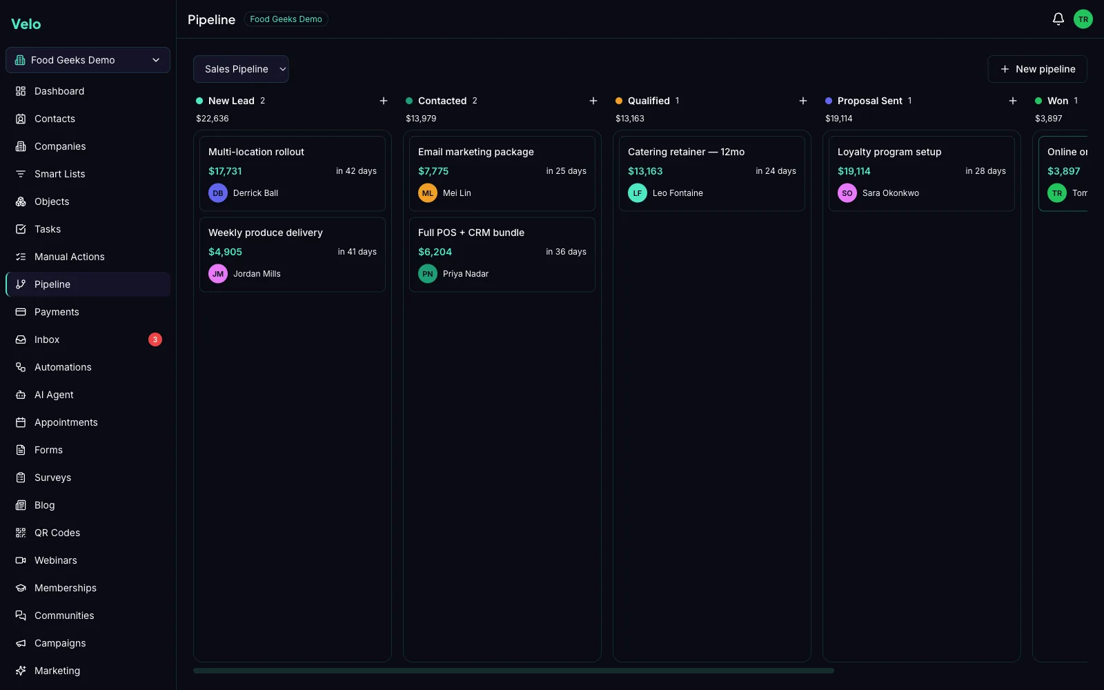
Task: Navigate to Forms page
Action: pos(88,450)
